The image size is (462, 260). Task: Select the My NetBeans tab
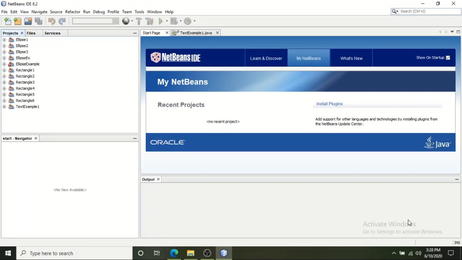coord(309,58)
